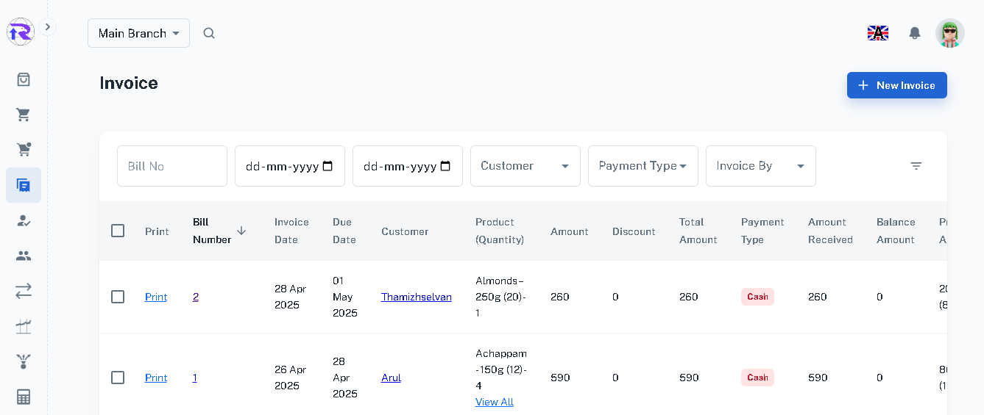The width and height of the screenshot is (984, 415).
Task: Click 'Almonds–250g (20)-1' product cell
Action: point(501,297)
